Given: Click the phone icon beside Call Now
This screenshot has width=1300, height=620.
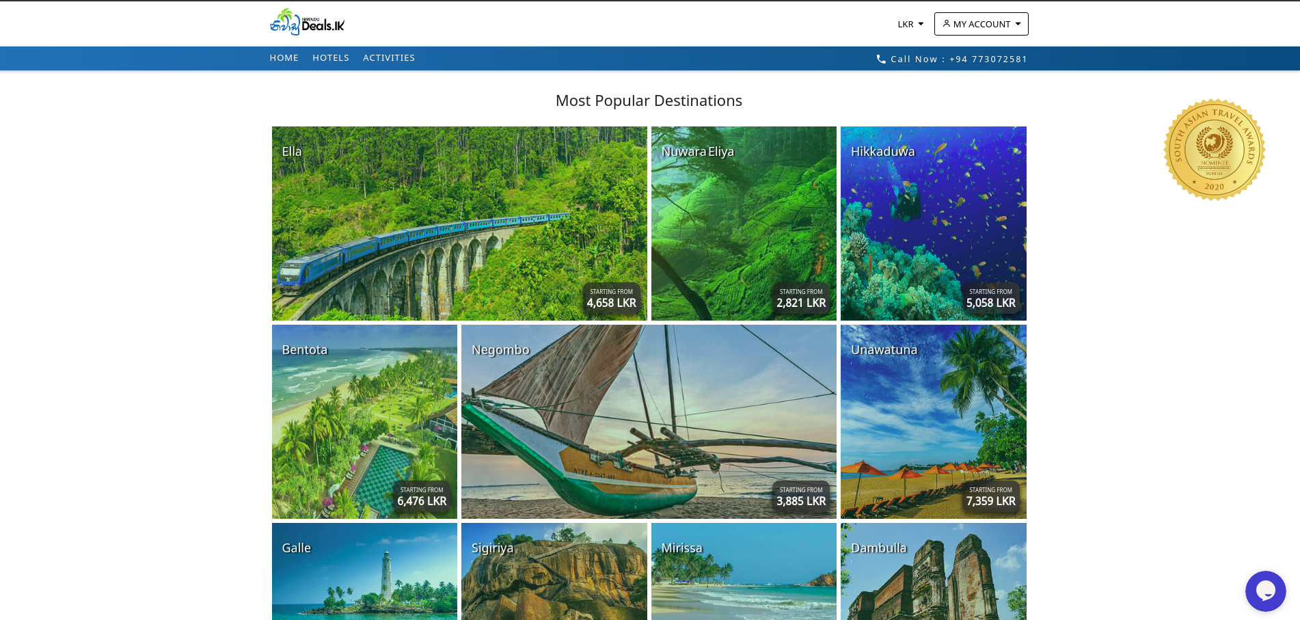Looking at the screenshot, I should [x=881, y=59].
